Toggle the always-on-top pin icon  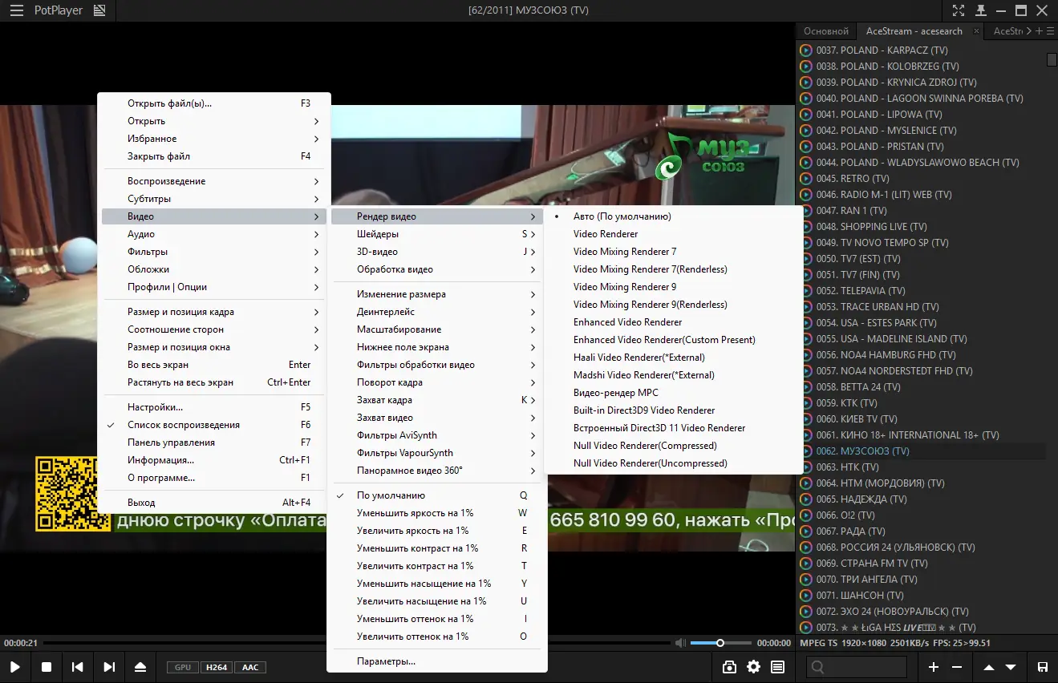pyautogui.click(x=980, y=10)
